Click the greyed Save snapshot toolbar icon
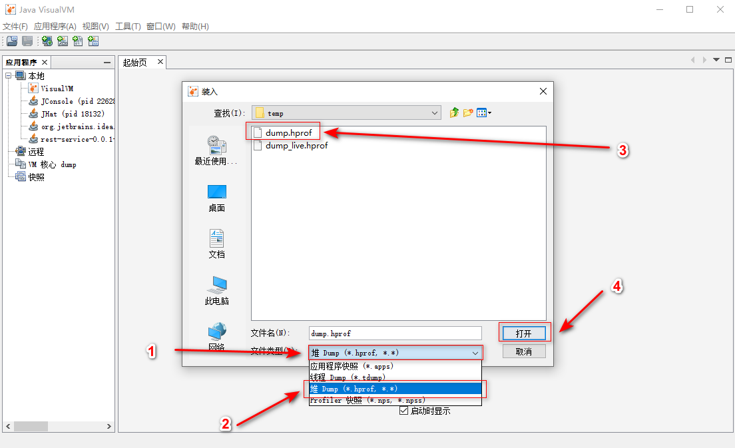This screenshot has height=448, width=735. pyautogui.click(x=27, y=41)
